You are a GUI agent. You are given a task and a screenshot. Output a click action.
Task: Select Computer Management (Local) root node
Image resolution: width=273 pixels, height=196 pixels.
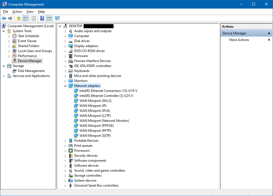tap(30, 26)
